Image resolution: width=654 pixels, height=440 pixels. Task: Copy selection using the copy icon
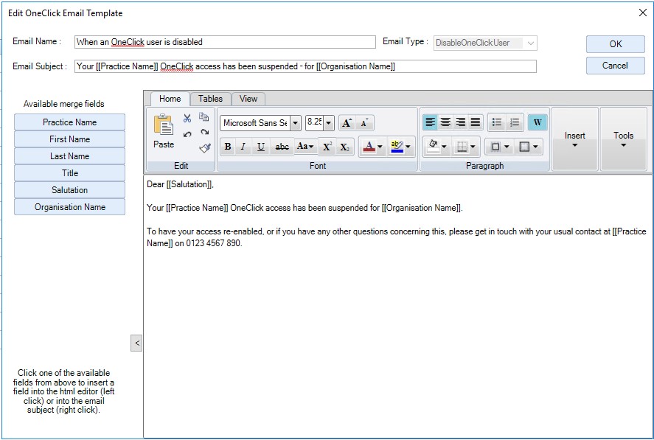point(204,116)
